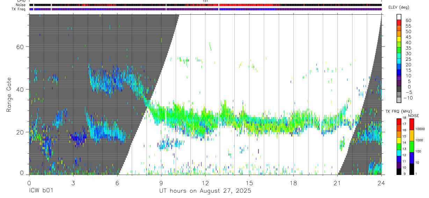Click the '24' tick on the UT hours axis
This screenshot has width=429, height=198.
pyautogui.click(x=381, y=182)
